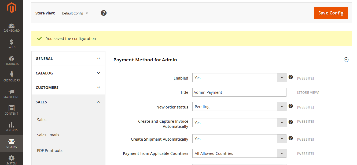Click the Save Config button
Screen dimensions: 357x165
point(330,13)
